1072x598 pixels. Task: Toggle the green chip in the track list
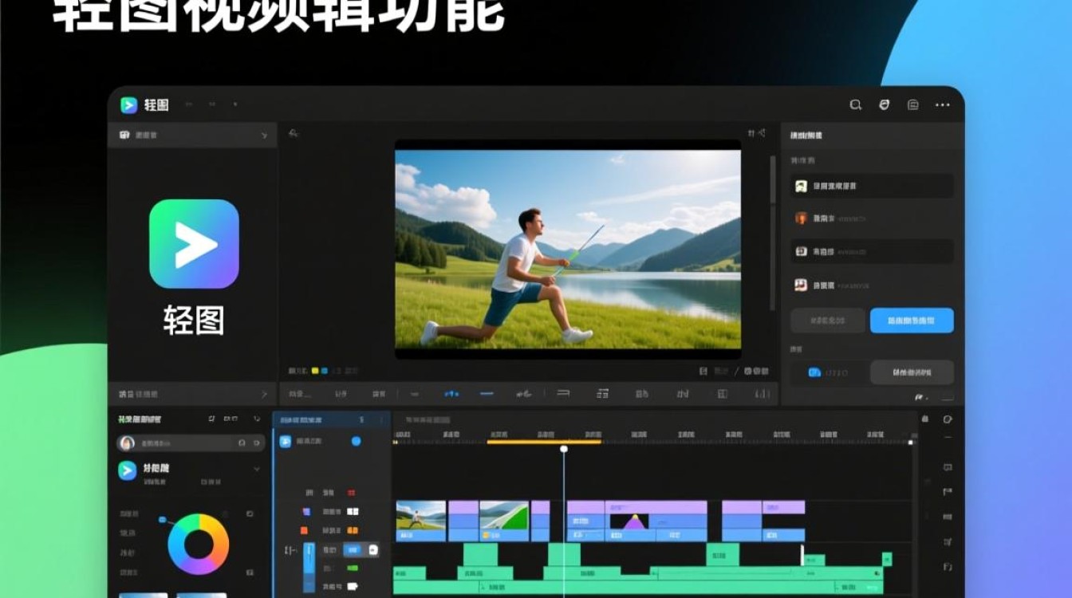[x=352, y=568]
